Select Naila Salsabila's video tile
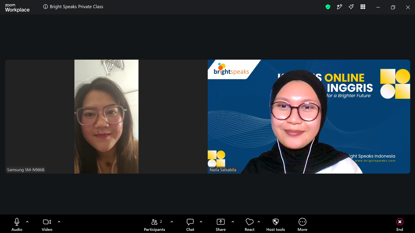The height and width of the screenshot is (233, 415). (309, 117)
